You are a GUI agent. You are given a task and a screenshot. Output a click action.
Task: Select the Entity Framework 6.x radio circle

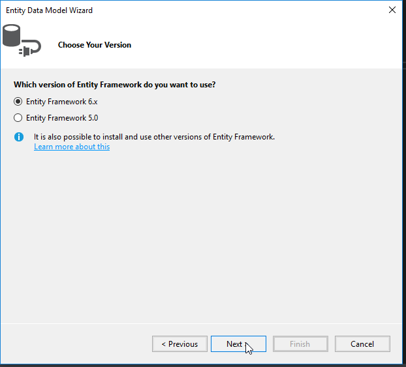(x=18, y=102)
